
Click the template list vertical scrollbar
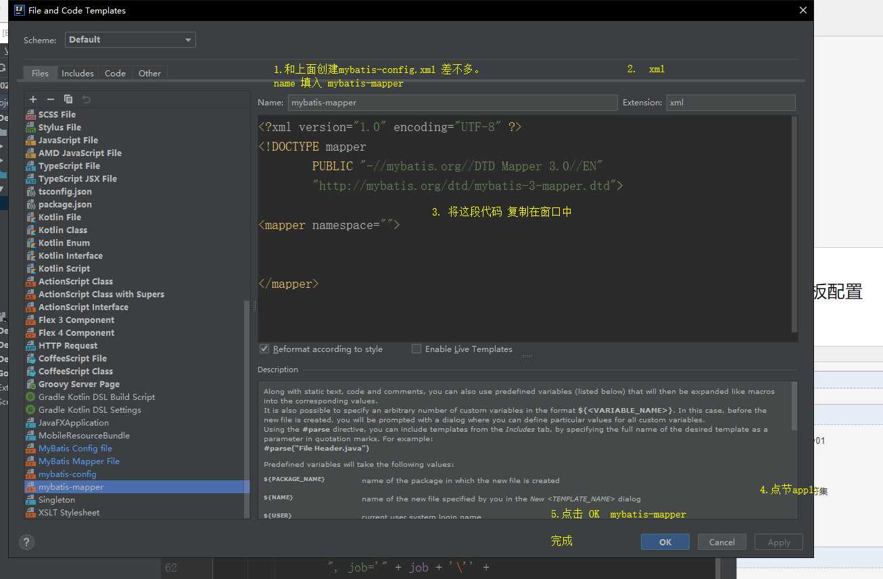click(x=246, y=409)
